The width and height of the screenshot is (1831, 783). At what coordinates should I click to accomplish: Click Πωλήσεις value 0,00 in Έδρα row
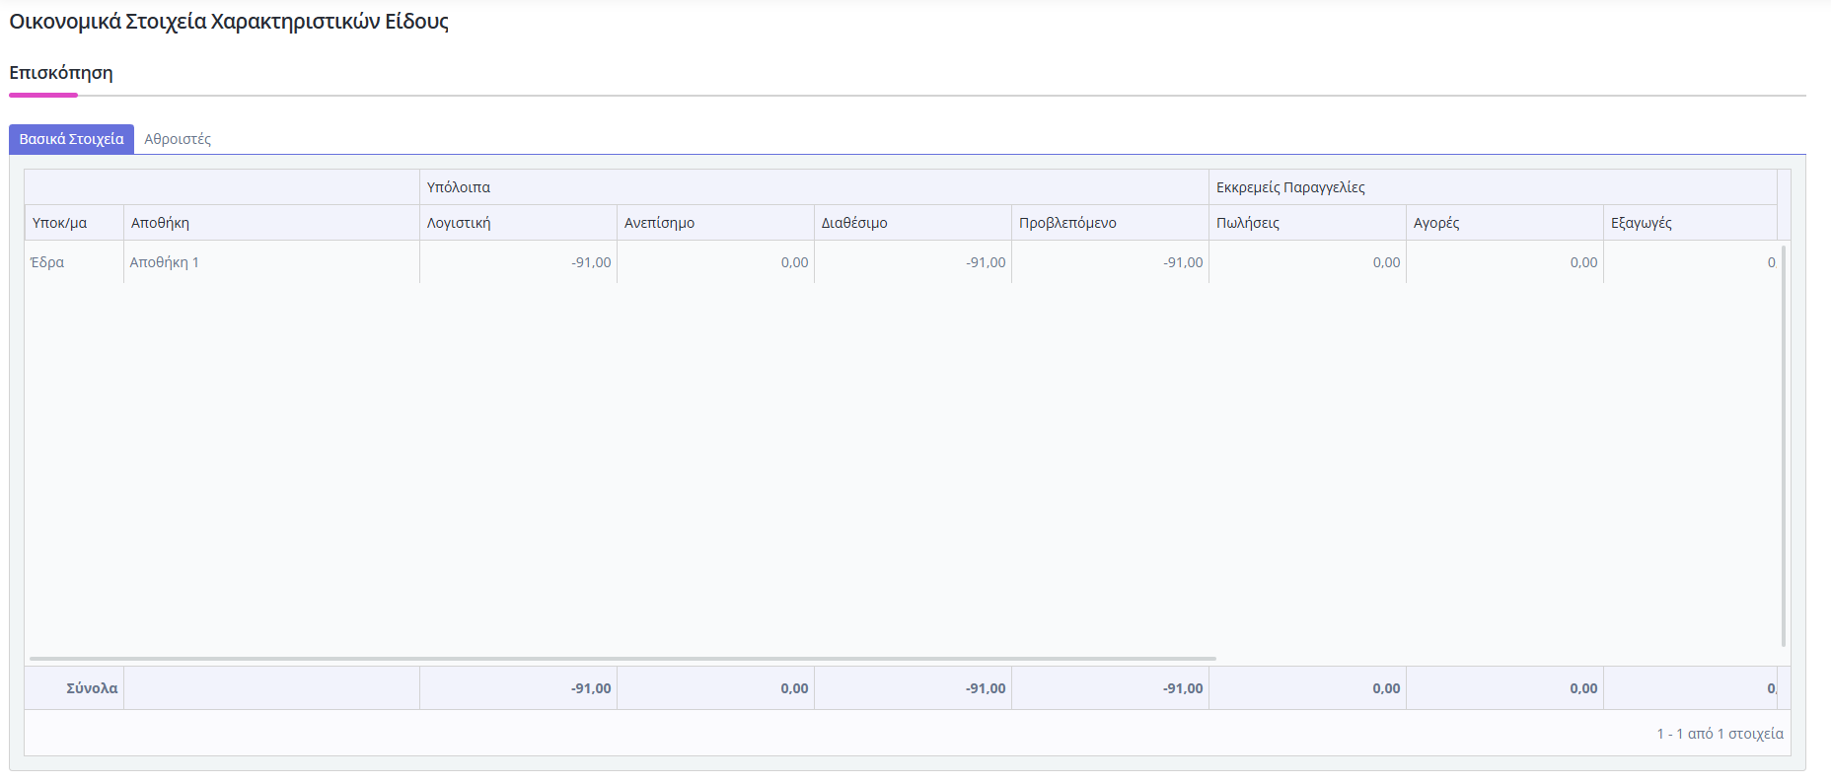point(1307,262)
